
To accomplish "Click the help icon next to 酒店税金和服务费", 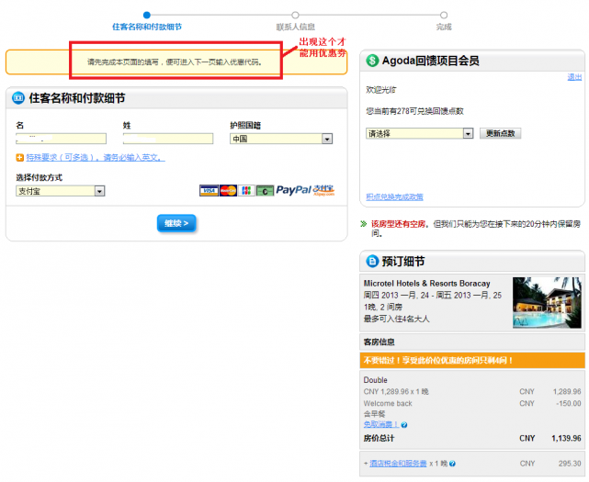I will tap(452, 464).
